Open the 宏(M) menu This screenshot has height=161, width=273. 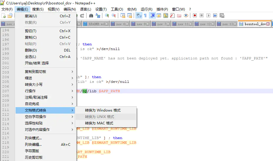click(132, 9)
